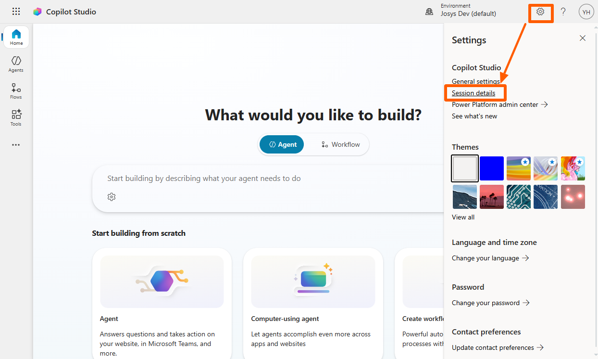The height and width of the screenshot is (359, 598).
Task: Click the Language and time zone heading
Action: point(494,243)
